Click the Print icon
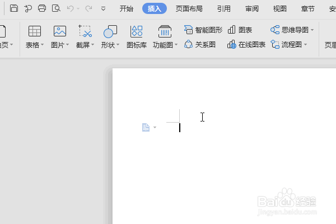 [x=42, y=8]
